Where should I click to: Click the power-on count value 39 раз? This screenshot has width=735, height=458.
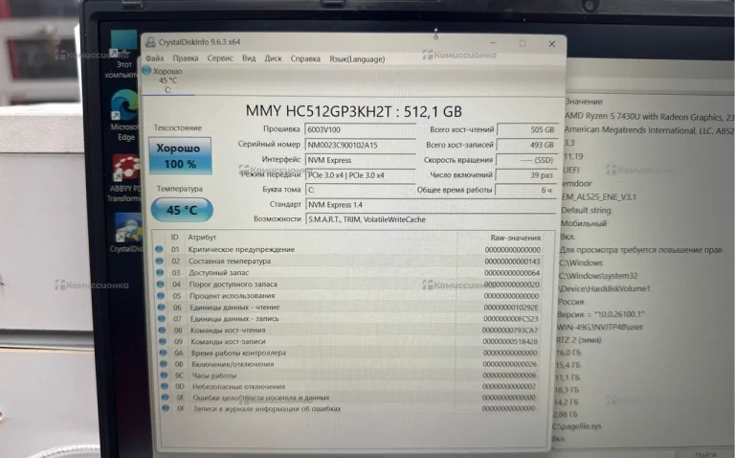coord(525,175)
